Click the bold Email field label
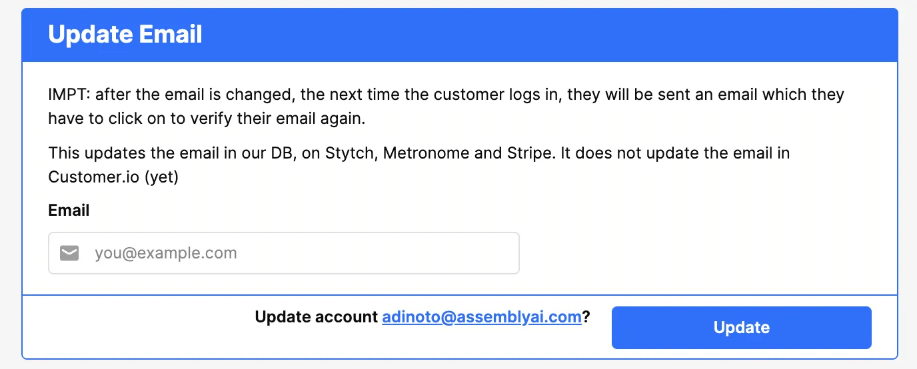 69,210
